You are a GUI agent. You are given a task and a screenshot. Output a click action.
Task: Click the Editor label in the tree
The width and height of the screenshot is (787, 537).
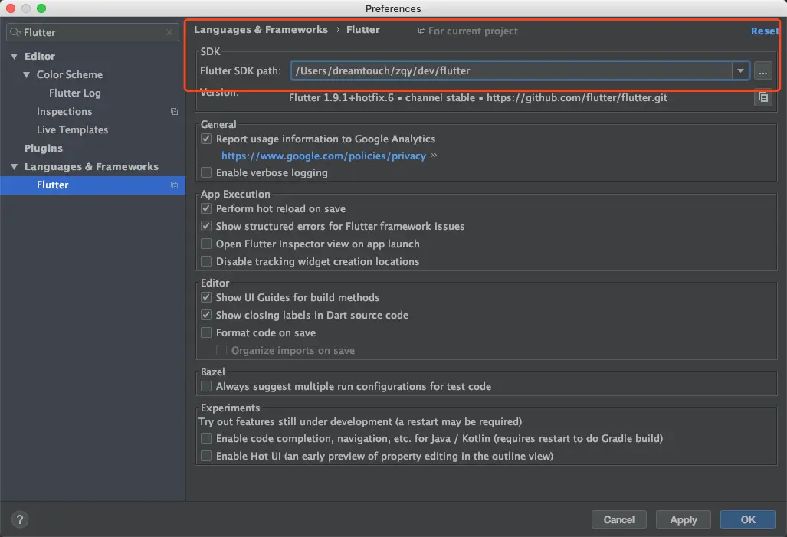pos(40,57)
